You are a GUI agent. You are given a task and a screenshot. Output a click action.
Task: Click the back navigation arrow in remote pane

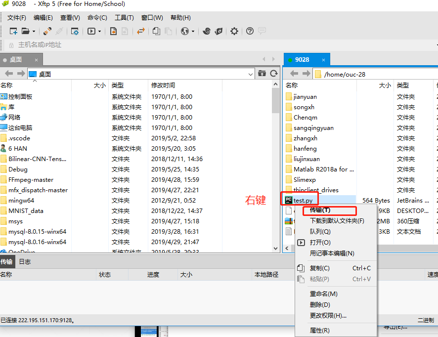click(293, 73)
